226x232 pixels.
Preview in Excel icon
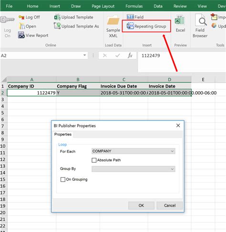(x=180, y=21)
